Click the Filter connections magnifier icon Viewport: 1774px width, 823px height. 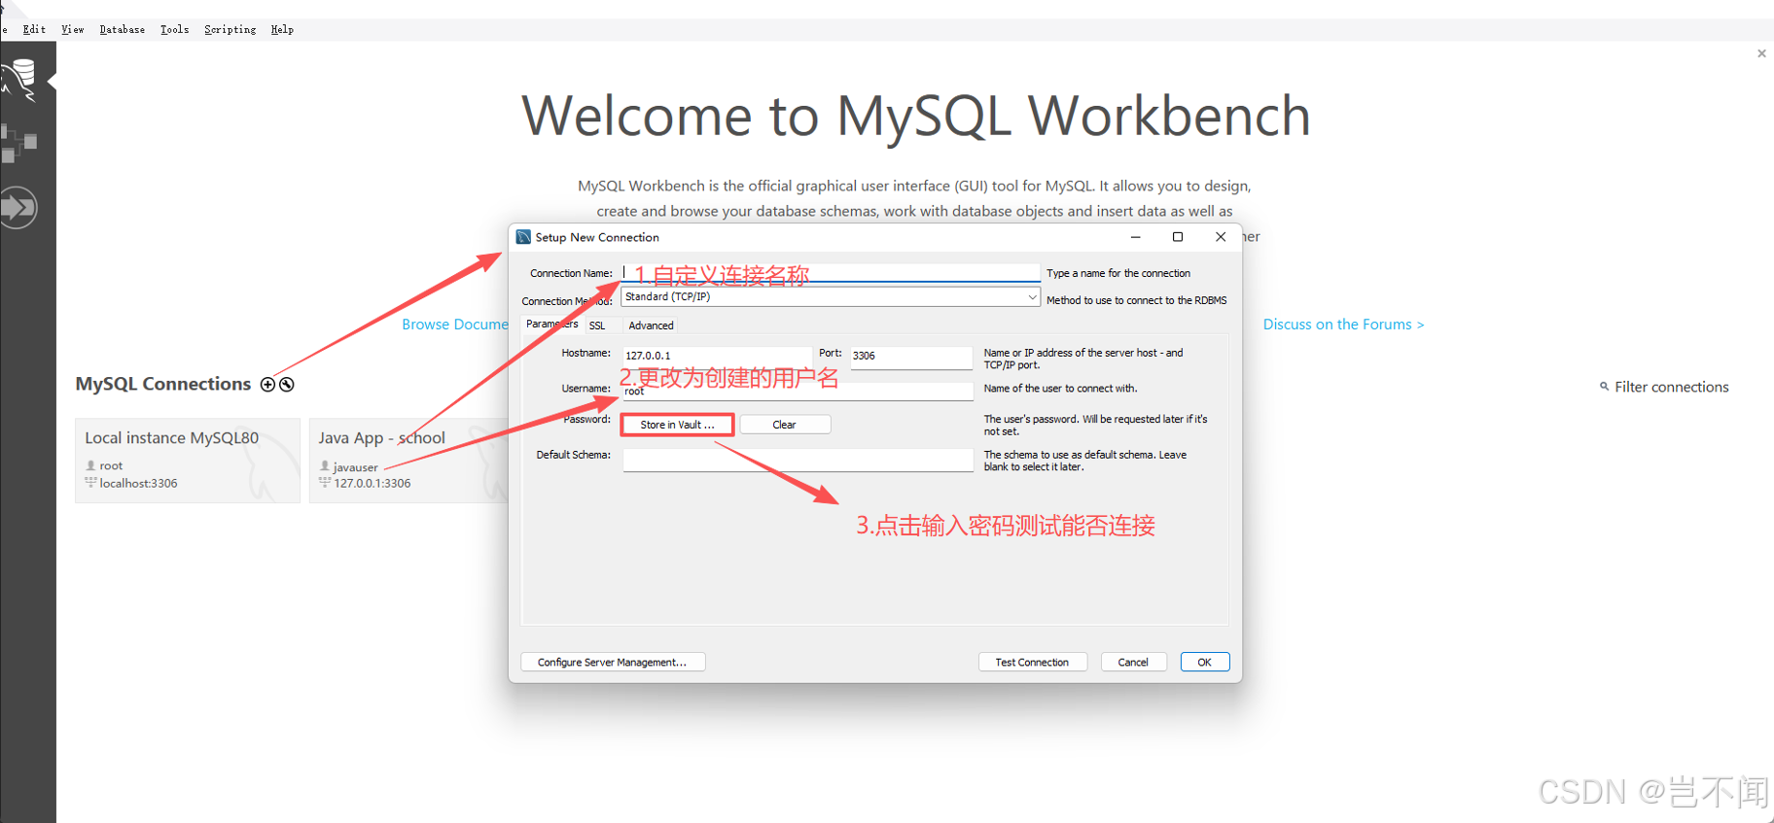[1604, 387]
